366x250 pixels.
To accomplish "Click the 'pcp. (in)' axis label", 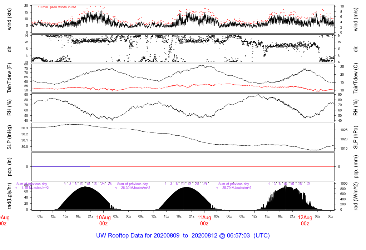I will click(x=9, y=166).
